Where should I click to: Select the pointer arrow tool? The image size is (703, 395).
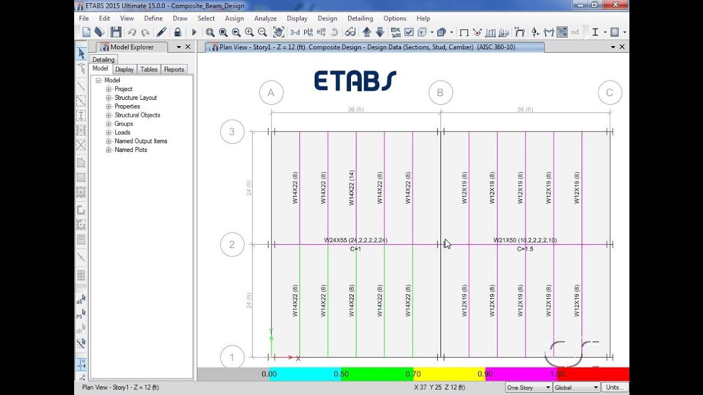click(81, 54)
